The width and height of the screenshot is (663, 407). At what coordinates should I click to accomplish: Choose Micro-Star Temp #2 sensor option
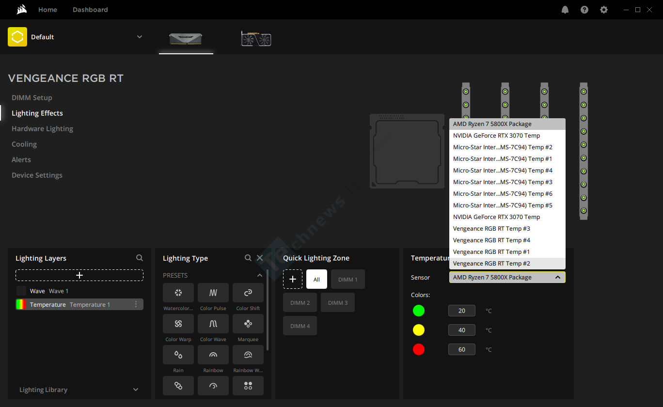click(507, 147)
